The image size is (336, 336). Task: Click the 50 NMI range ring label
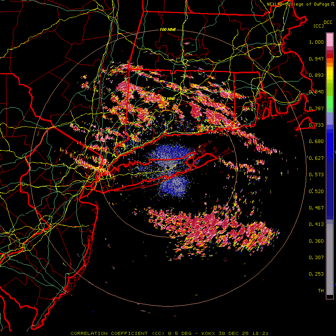(x=169, y=99)
